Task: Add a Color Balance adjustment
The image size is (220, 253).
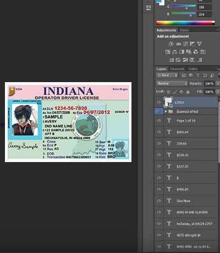Action: click(174, 52)
